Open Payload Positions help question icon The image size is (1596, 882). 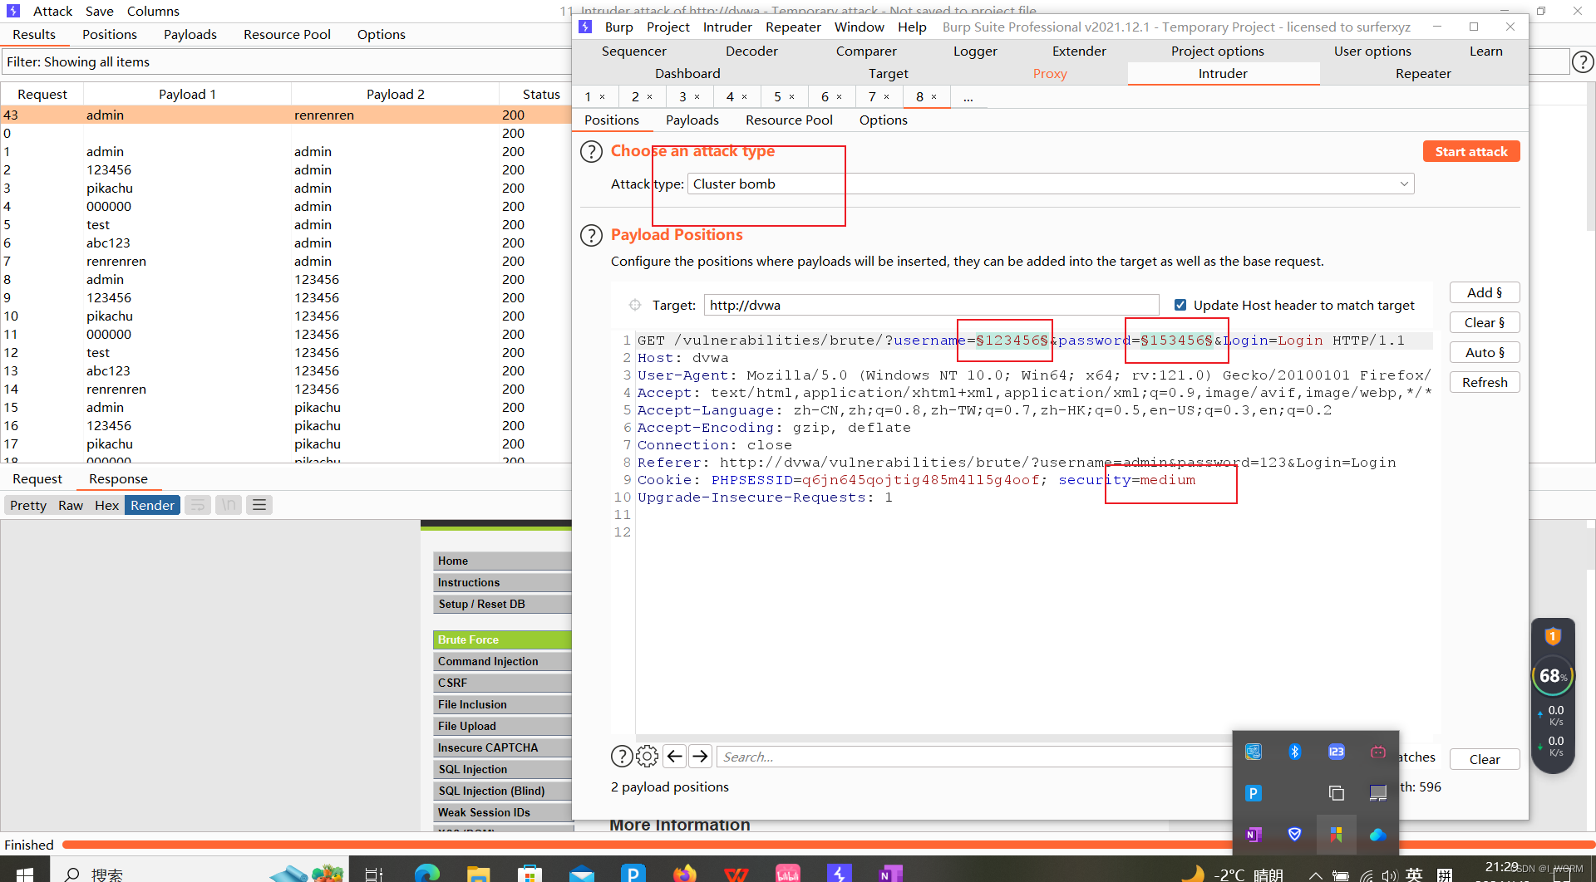tap(590, 236)
